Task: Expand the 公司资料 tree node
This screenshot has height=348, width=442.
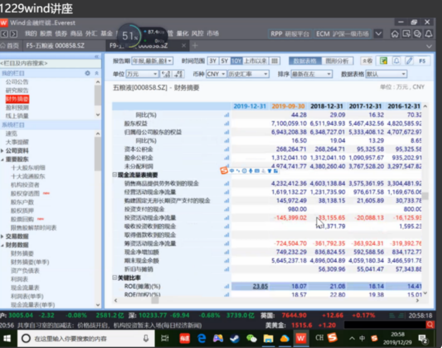Action: 2,150
